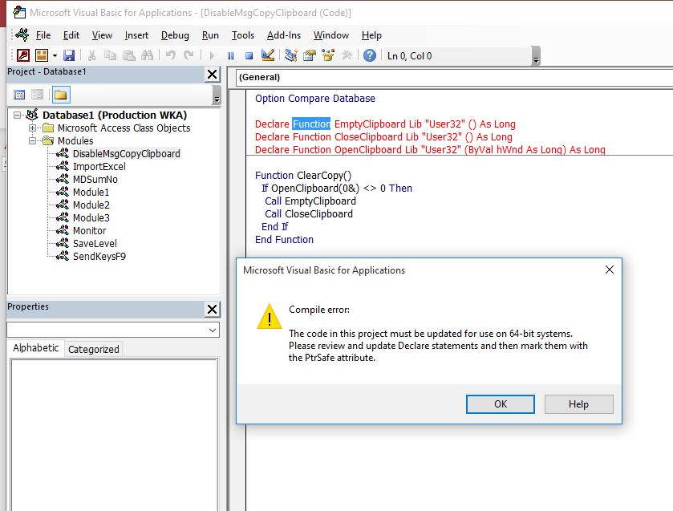673x511 pixels.
Task: Open the Debug menu
Action: (175, 35)
